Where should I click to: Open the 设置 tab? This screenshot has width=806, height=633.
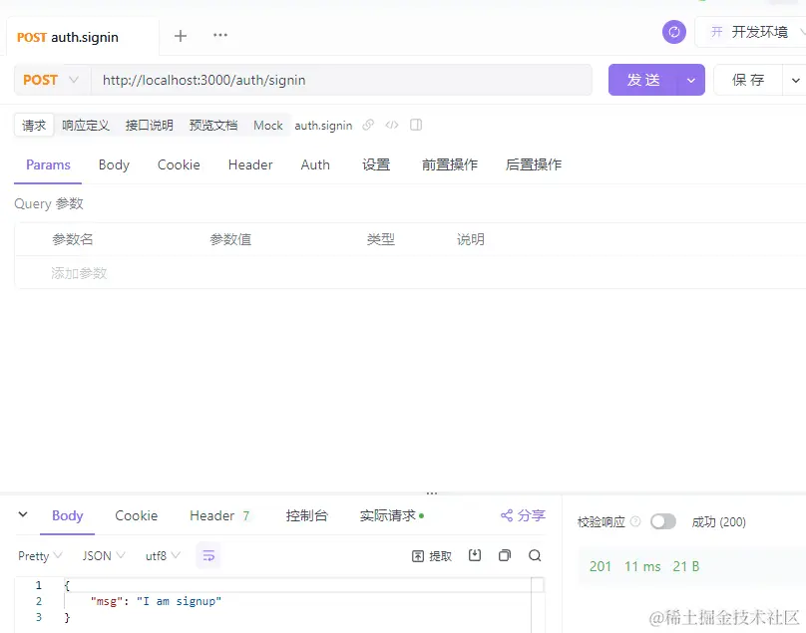[376, 164]
